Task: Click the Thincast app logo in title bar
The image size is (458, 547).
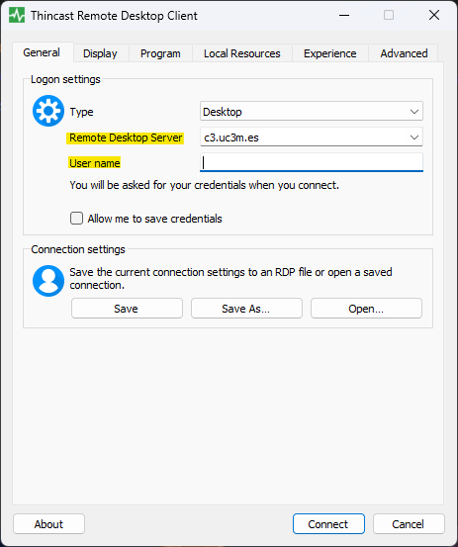Action: pyautogui.click(x=17, y=16)
